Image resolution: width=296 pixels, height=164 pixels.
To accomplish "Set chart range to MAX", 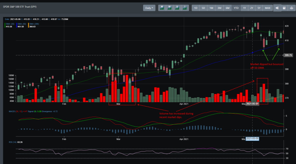I will [267, 8].
